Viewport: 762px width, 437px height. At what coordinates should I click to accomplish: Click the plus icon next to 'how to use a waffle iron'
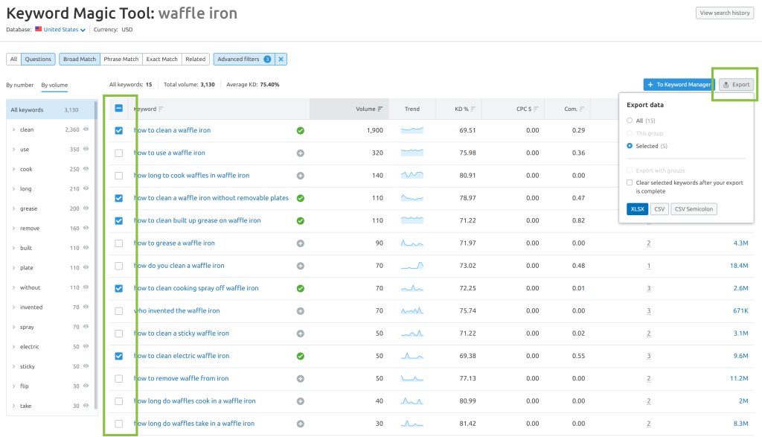pyautogui.click(x=301, y=153)
